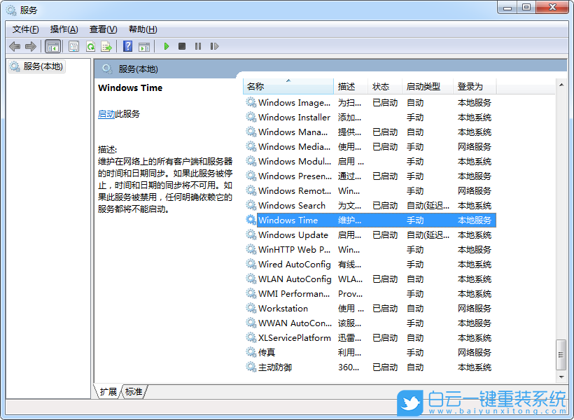The height and width of the screenshot is (420, 574).
Task: Stop the service with black square icon
Action: tap(182, 46)
